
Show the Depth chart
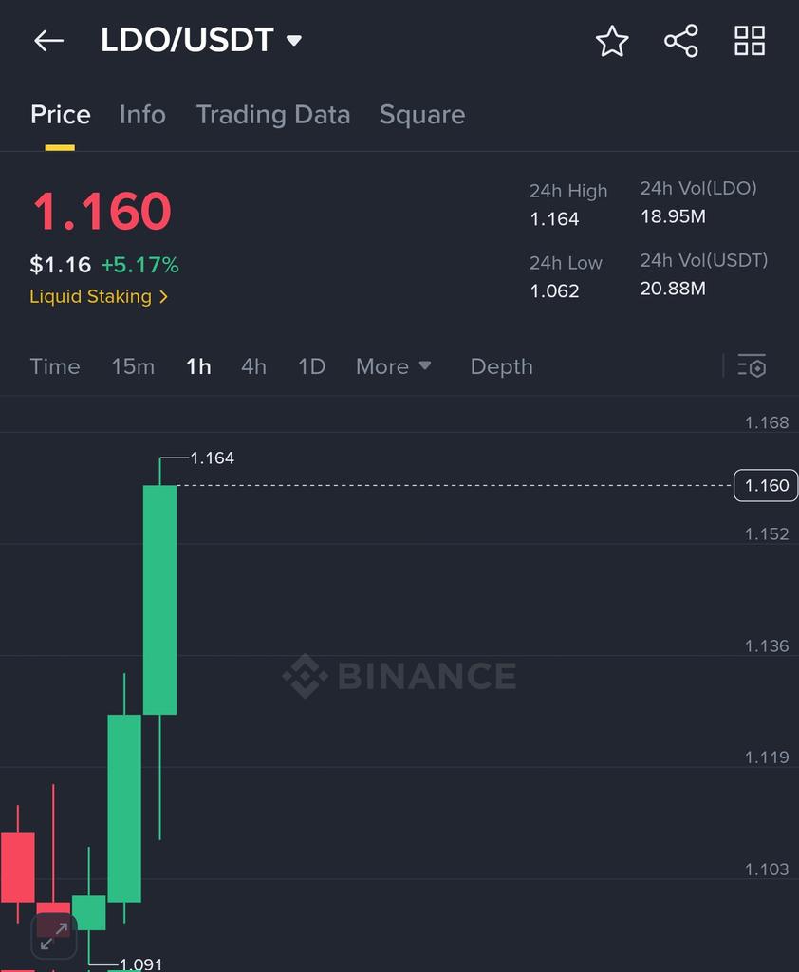(501, 366)
